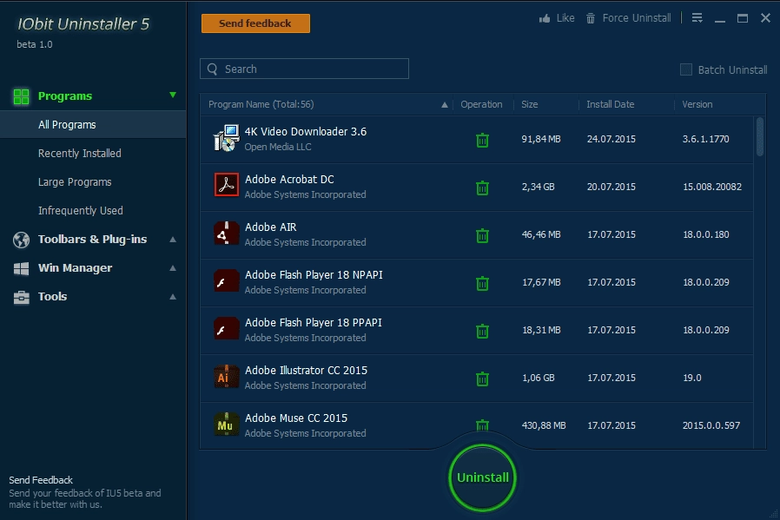Expand the Toolbars & Plug-ins section arrow
780x520 pixels.
(x=173, y=239)
